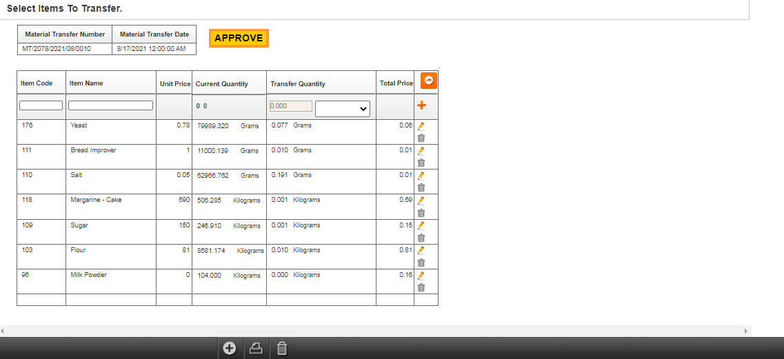
Task: Click the horizontal scrollbar right arrow
Action: (x=746, y=331)
